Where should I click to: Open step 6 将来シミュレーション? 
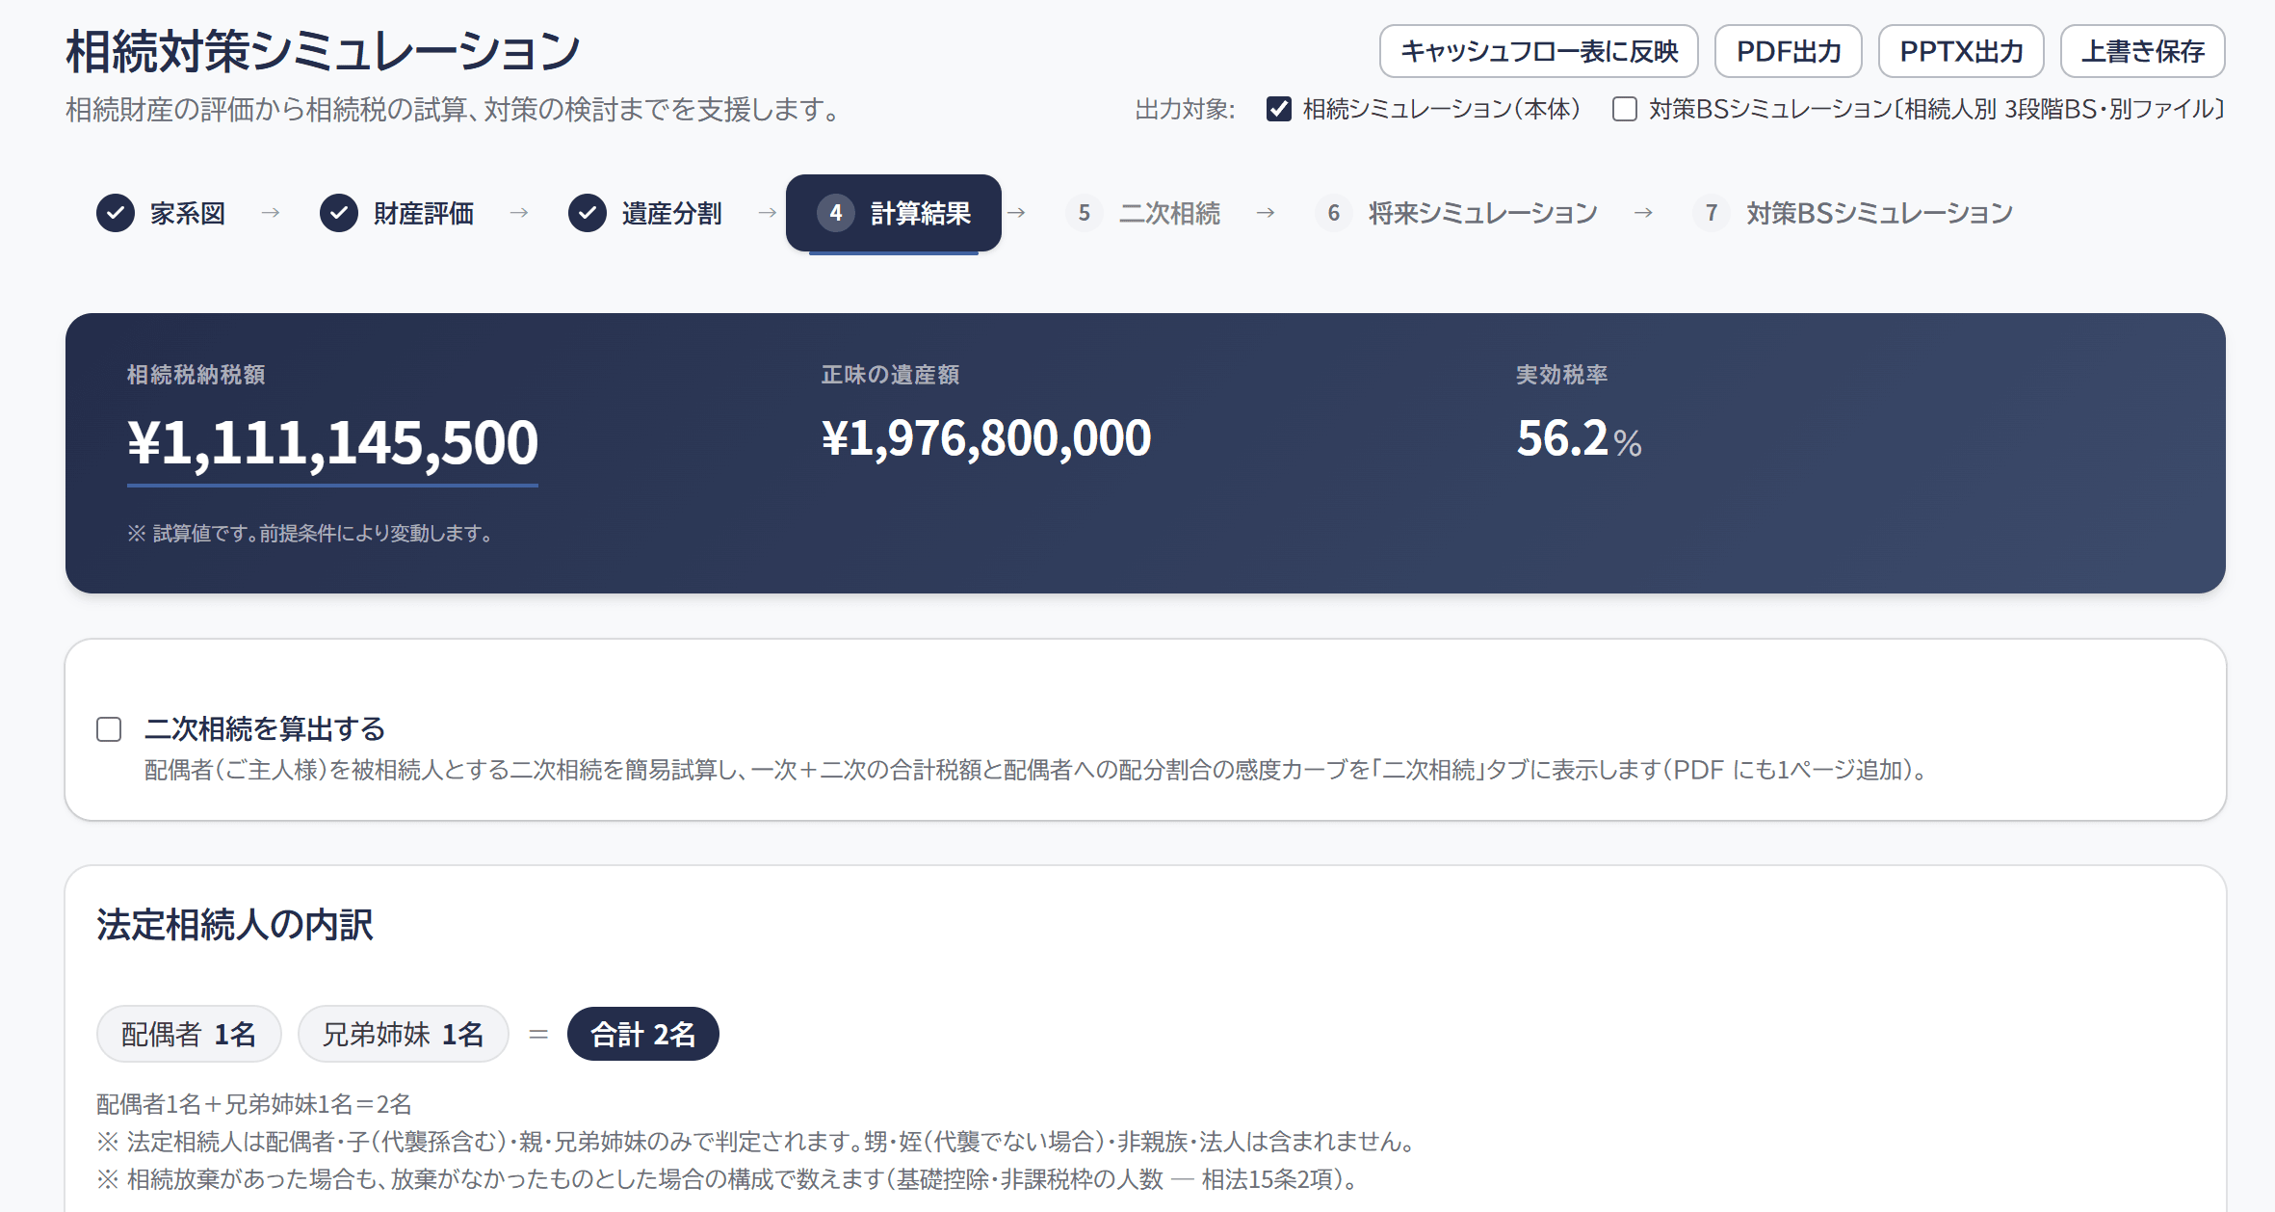click(1456, 213)
